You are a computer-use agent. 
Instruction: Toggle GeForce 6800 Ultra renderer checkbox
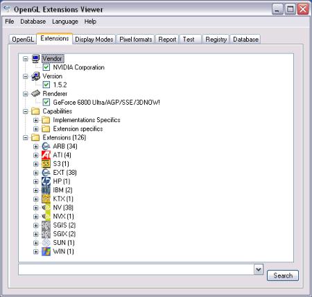(46, 102)
